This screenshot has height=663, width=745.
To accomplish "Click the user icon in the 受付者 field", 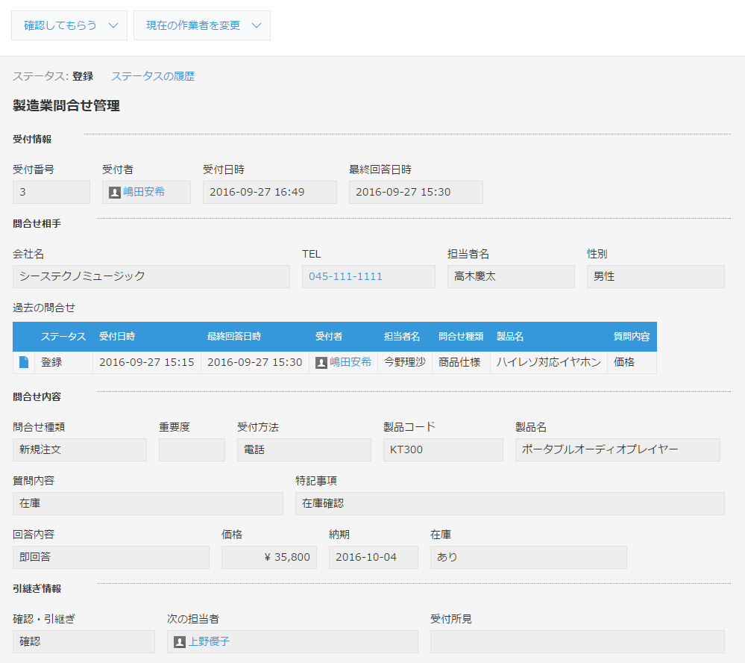I will click(115, 192).
